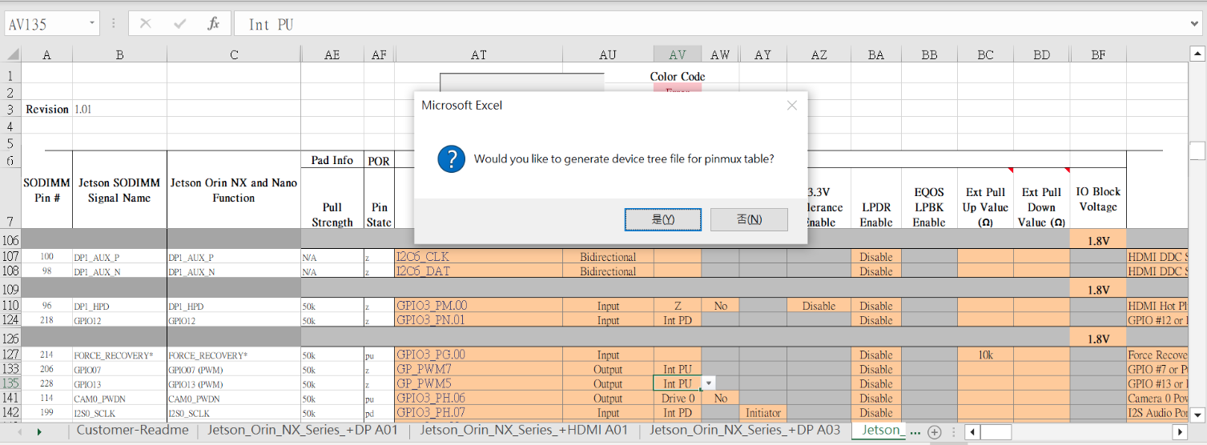Select column header AT

click(x=478, y=54)
